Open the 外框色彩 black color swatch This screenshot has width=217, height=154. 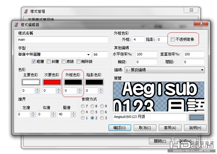pos(73,82)
